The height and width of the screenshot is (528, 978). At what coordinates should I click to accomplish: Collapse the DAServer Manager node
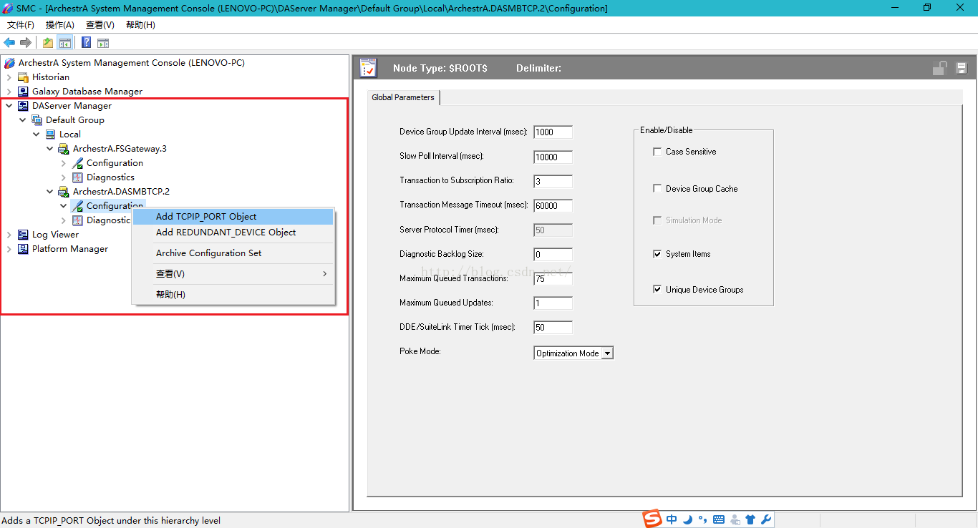point(9,106)
